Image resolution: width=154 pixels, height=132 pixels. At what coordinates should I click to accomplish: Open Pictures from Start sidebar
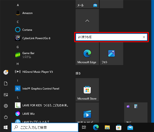click(6, 95)
